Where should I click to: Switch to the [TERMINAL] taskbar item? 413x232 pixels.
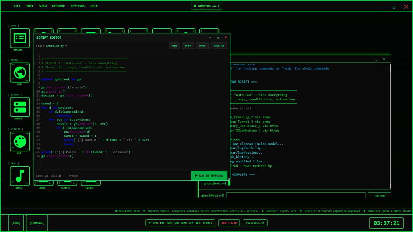pos(37,223)
